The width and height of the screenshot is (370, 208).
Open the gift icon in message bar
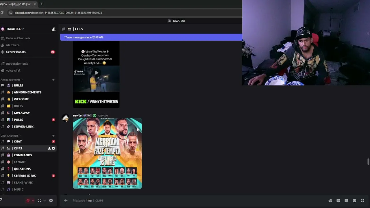click(x=330, y=200)
